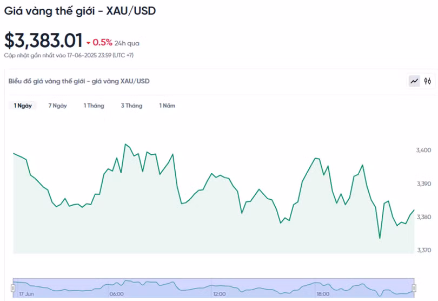The height and width of the screenshot is (301, 438).
Task: Click the 0.5% change percentage
Action: 102,42
